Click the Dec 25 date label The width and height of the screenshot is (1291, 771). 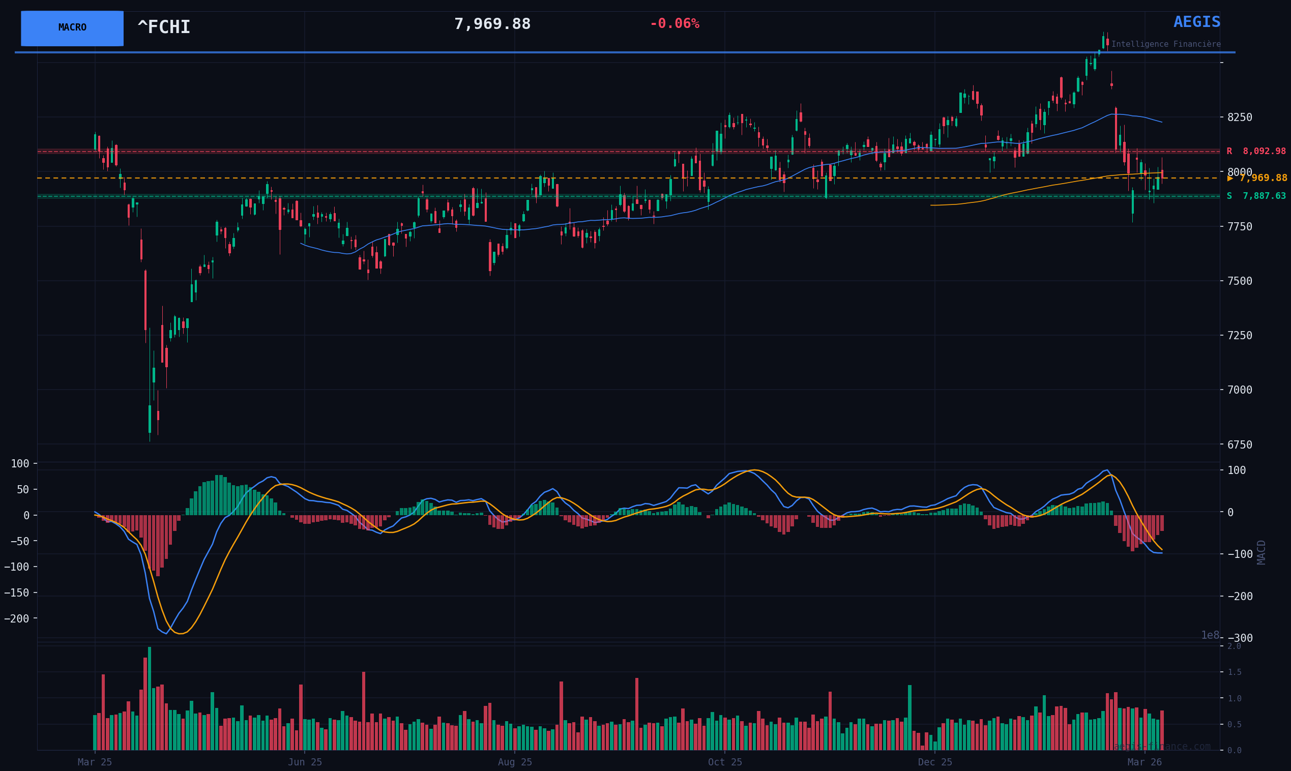tap(934, 762)
